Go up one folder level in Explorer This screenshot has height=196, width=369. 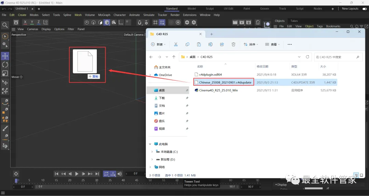[174, 57]
